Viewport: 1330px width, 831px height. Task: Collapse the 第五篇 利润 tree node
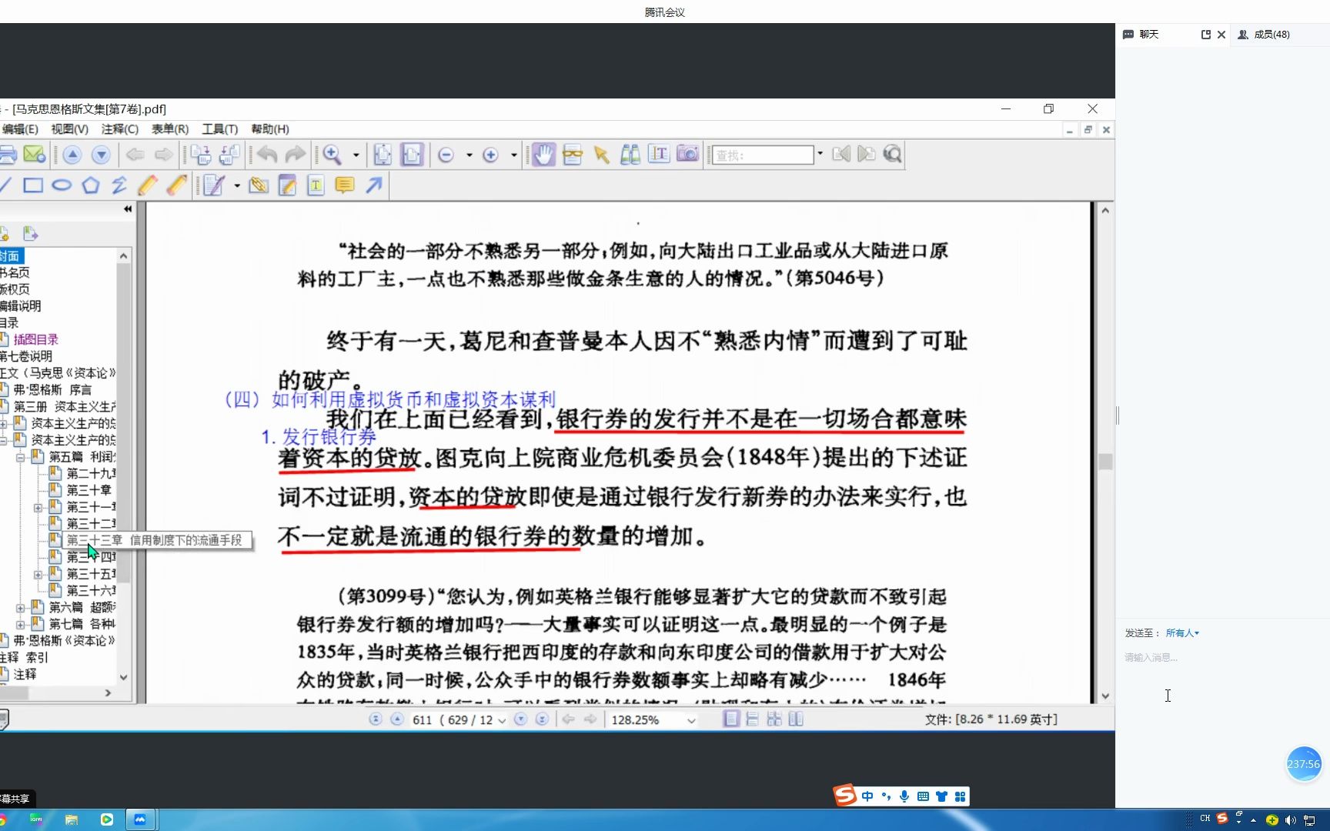(21, 457)
